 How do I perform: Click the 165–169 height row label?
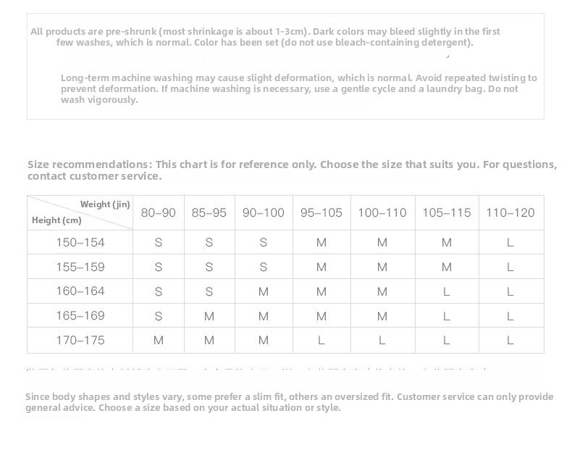coord(80,316)
